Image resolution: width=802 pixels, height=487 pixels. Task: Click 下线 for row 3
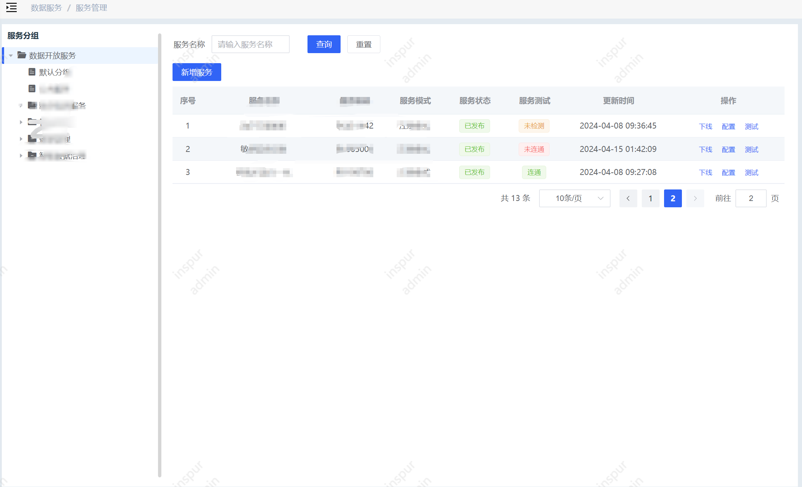tap(705, 172)
